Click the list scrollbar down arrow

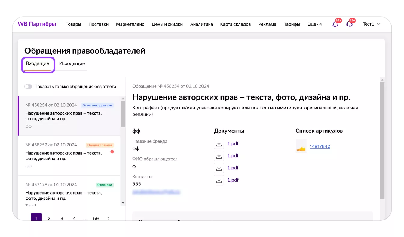coord(123,203)
